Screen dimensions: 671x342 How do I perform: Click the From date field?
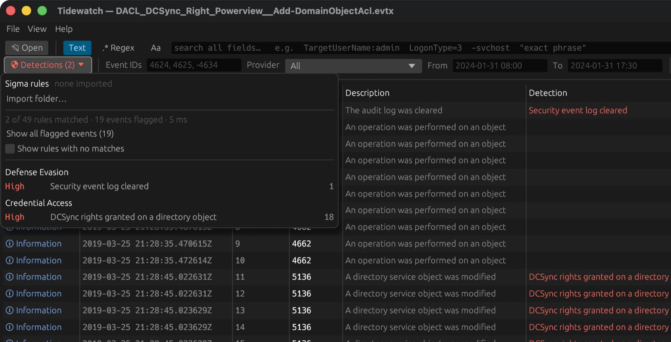click(x=500, y=66)
